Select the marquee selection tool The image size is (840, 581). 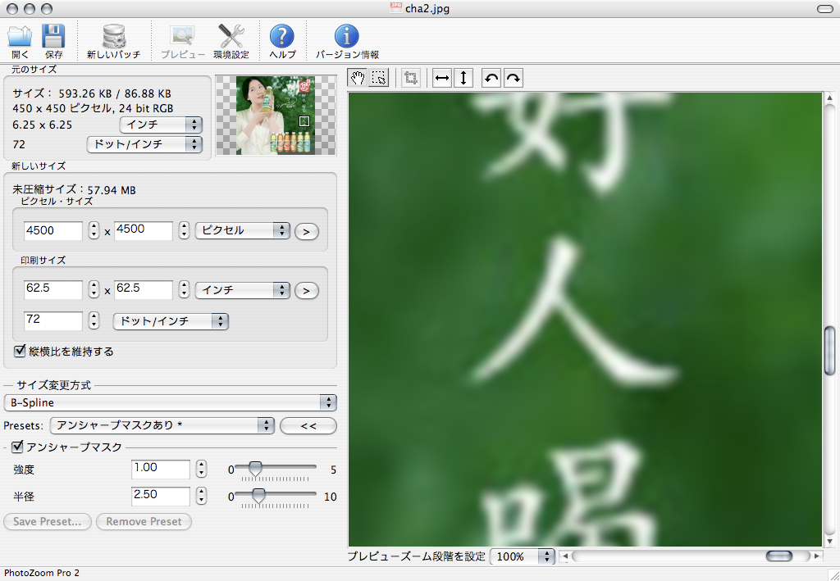click(x=379, y=78)
